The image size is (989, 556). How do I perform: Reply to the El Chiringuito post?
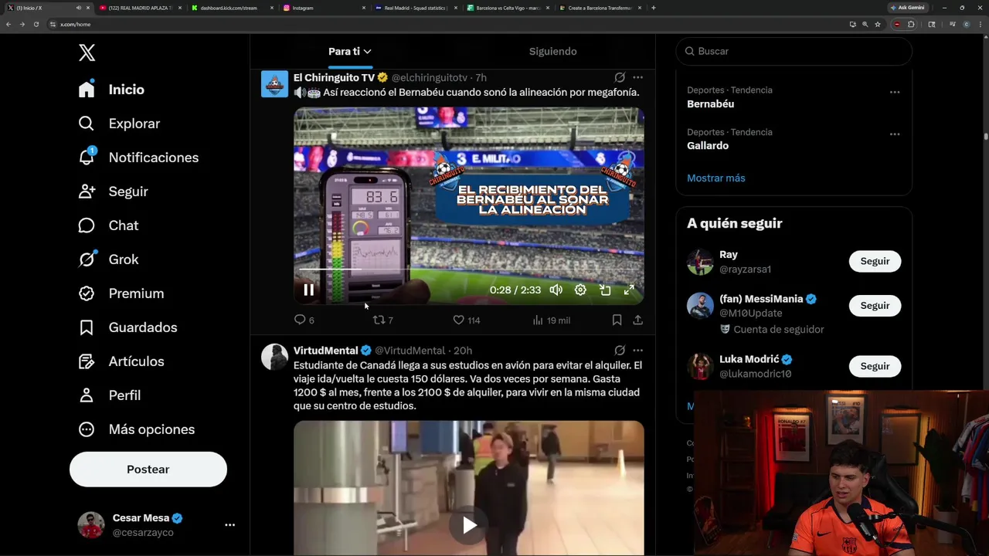click(304, 320)
